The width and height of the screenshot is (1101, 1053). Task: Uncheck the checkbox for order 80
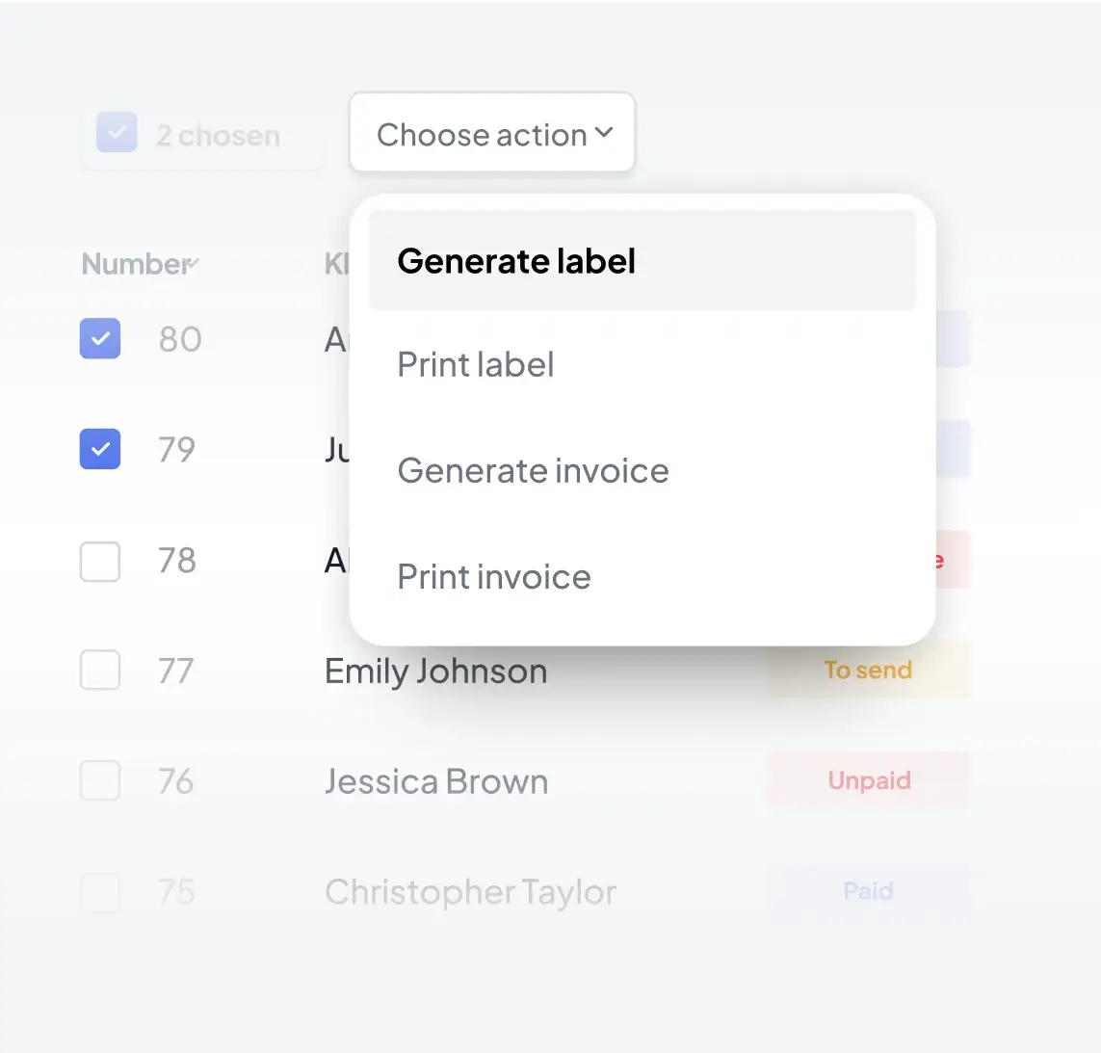(x=100, y=339)
